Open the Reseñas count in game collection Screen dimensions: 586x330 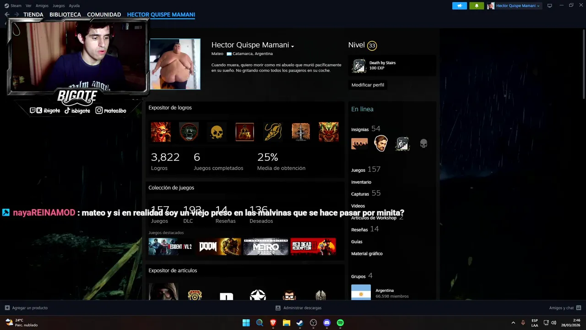[225, 215]
